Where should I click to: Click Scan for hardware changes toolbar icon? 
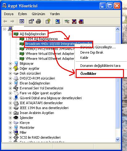pos(58,21)
